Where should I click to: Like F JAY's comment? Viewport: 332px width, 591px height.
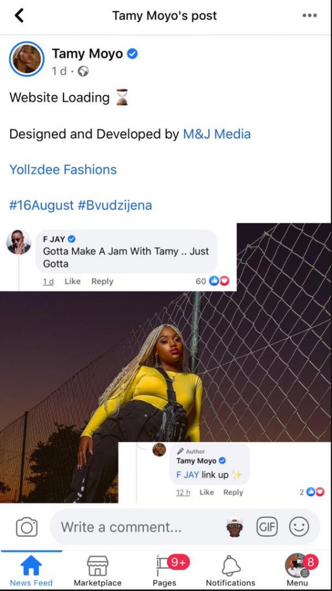coord(73,281)
